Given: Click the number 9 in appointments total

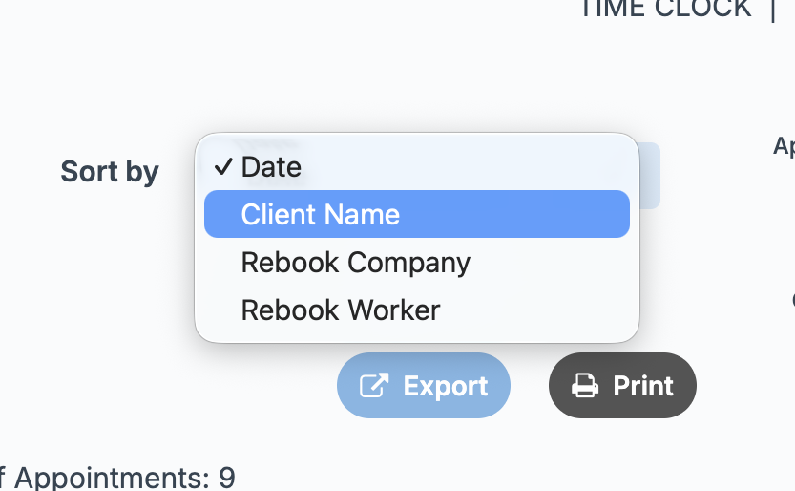Looking at the screenshot, I should (x=227, y=478).
